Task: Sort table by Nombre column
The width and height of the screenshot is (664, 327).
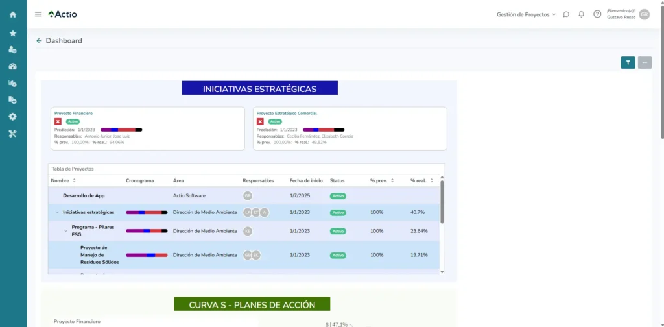Action: 74,180
